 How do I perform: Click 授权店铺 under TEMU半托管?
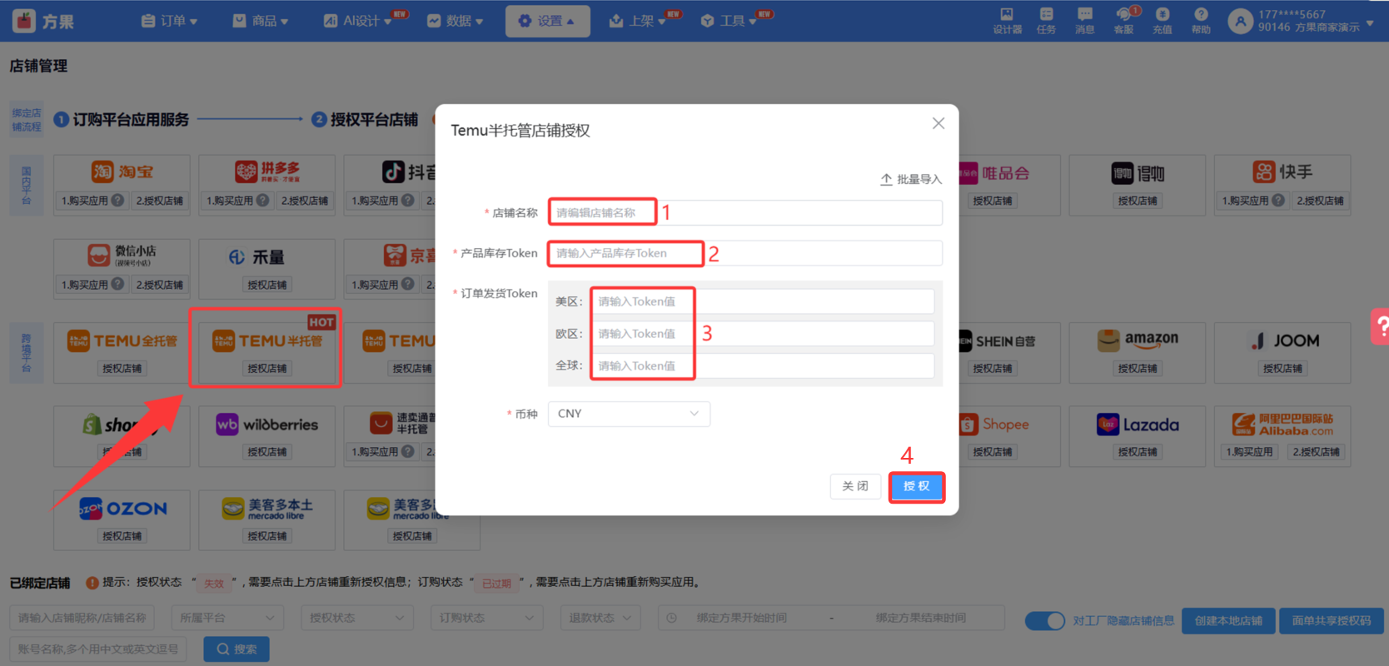[267, 368]
